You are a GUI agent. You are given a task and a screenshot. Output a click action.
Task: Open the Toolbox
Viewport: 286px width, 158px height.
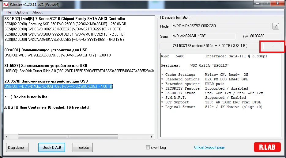pyautogui.click(x=83, y=147)
